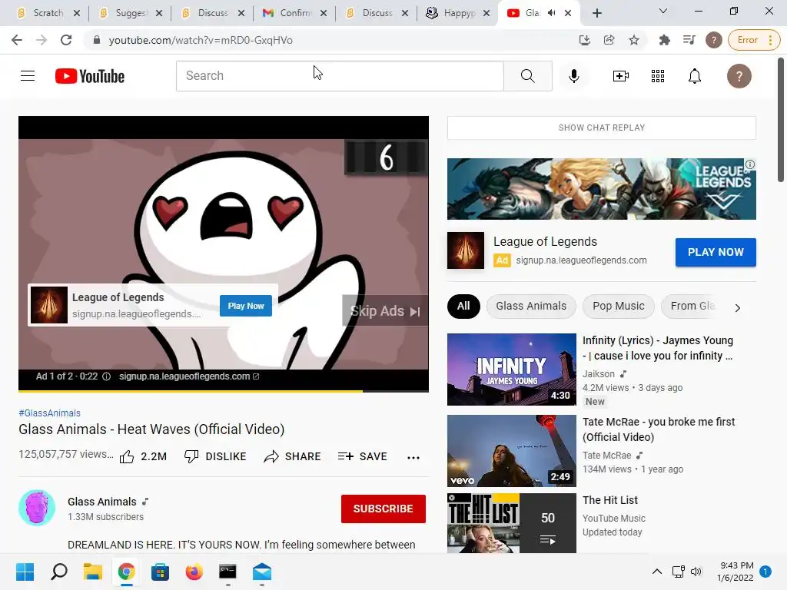Click inside the YouTube Search field
Image resolution: width=787 pixels, height=590 pixels.
click(x=340, y=76)
